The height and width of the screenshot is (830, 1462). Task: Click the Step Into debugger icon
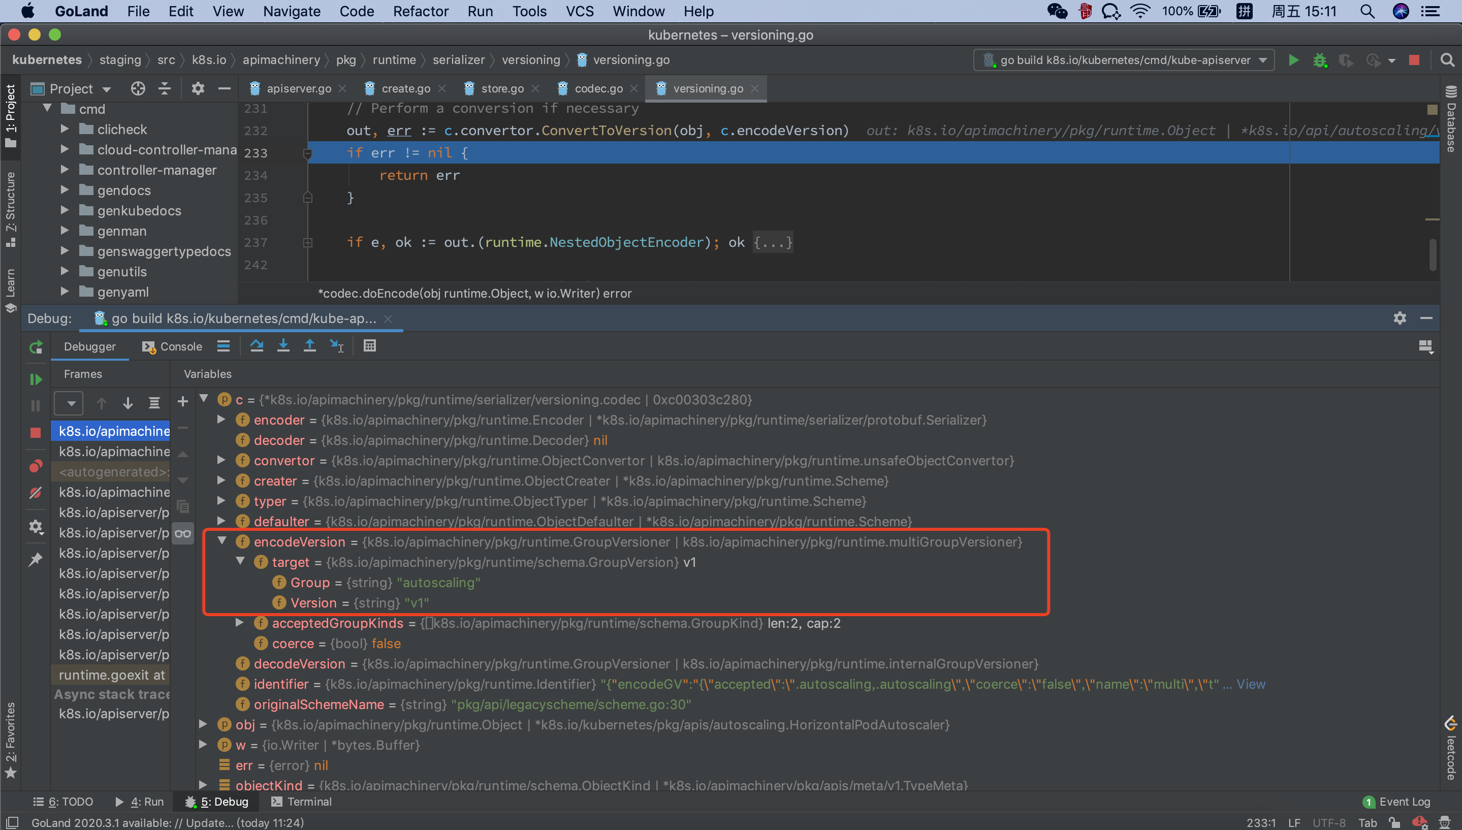coord(283,346)
